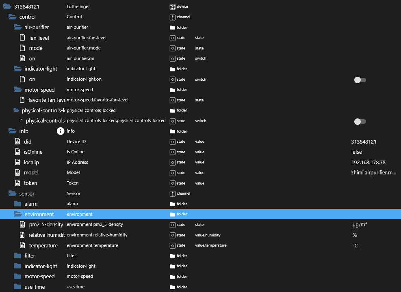Select the highlighted environment folder row
This screenshot has width=401, height=292.
[39, 214]
